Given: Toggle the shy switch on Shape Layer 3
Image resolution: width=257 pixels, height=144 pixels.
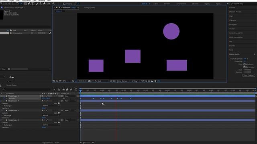Looking at the screenshot, I should pyautogui.click(x=43, y=110).
